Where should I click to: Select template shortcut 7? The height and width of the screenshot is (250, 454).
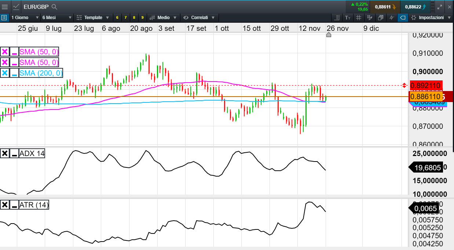coord(125,17)
